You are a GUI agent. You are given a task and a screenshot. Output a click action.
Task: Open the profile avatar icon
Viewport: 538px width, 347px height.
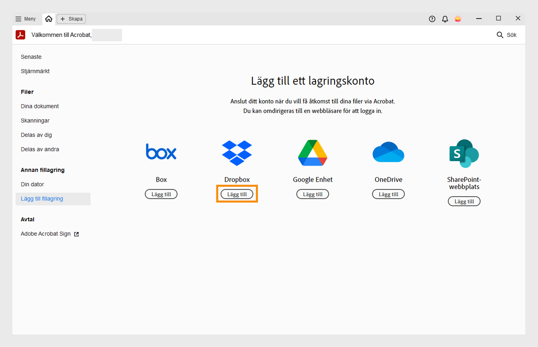458,19
